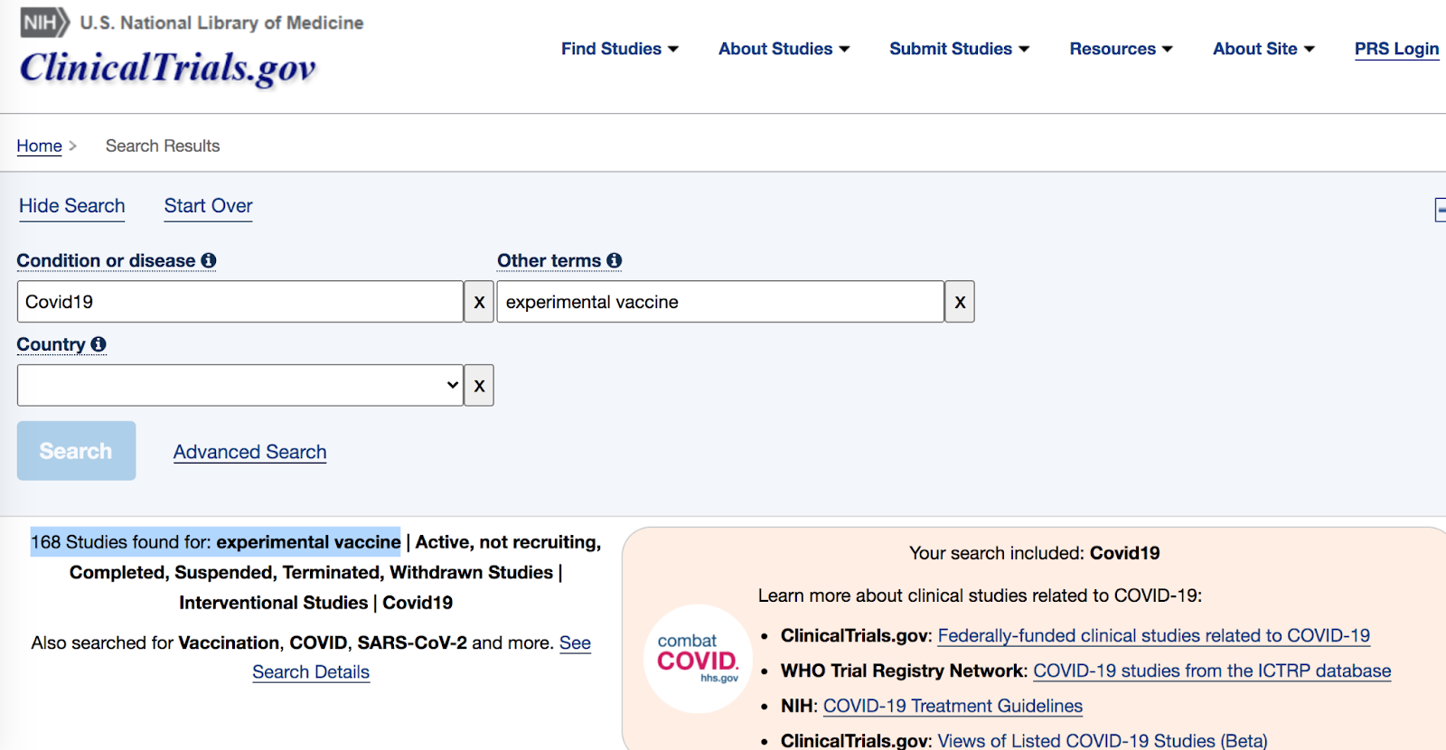This screenshot has height=750, width=1446.
Task: Open the About Studies menu
Action: point(784,49)
